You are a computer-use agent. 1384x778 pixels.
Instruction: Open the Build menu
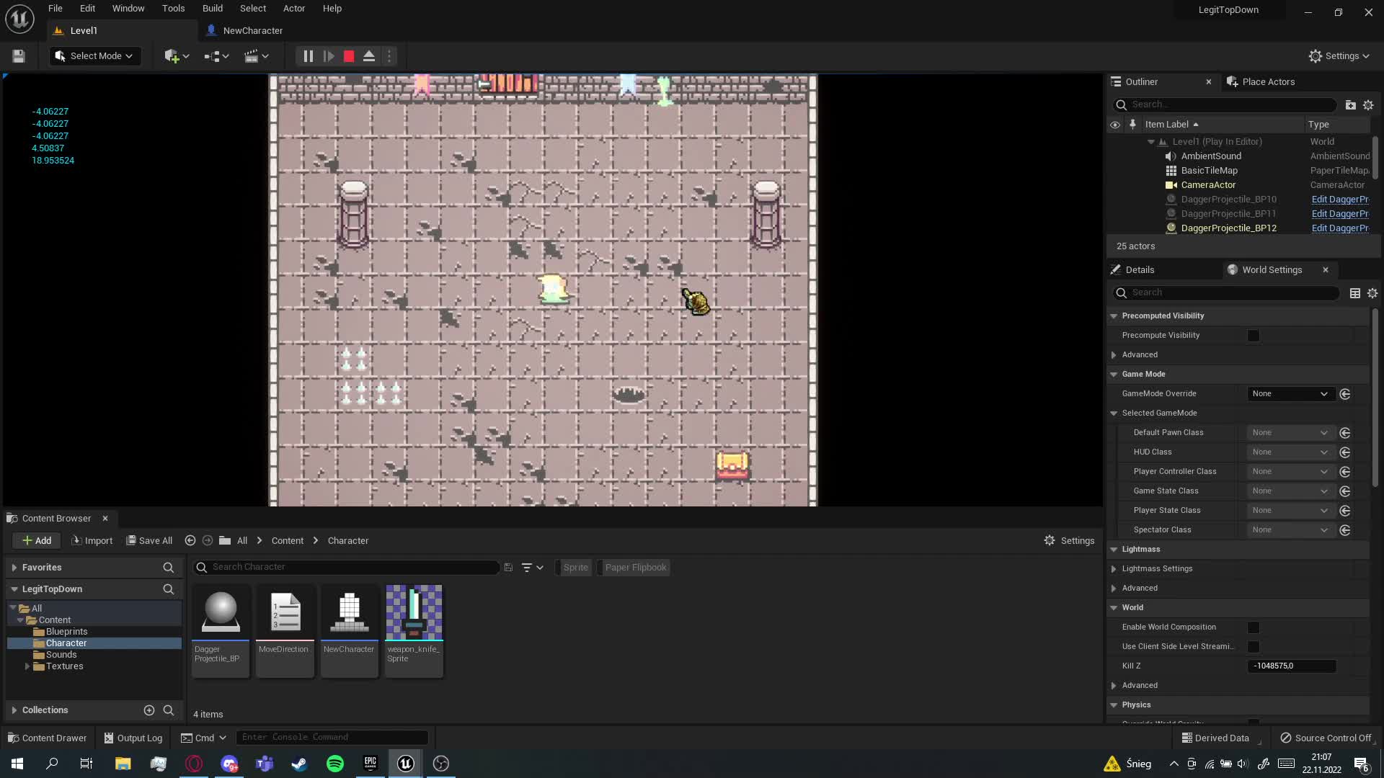click(x=212, y=9)
